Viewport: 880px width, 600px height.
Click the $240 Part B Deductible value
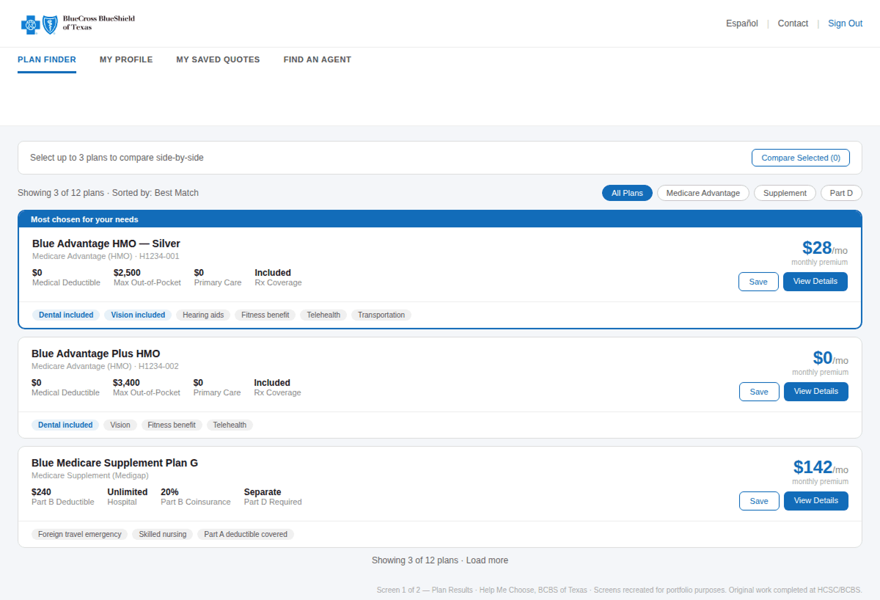[x=41, y=492]
